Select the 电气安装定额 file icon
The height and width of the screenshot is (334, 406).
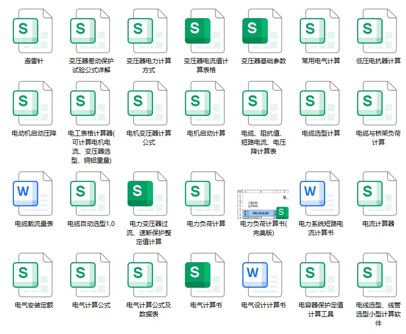coord(33,275)
